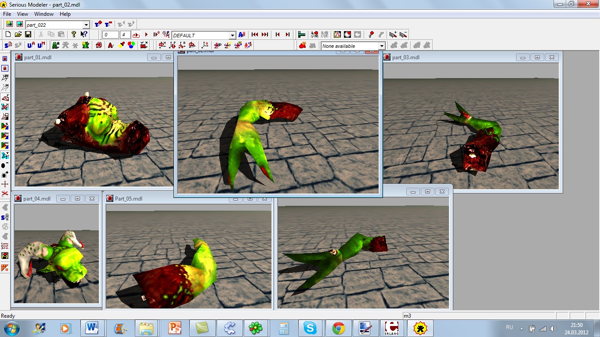Toggle the black spark plus sidebar icon
This screenshot has height=337, width=600.
(x=5, y=175)
